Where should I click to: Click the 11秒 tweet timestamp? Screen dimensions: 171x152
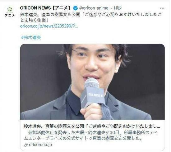click(x=117, y=8)
